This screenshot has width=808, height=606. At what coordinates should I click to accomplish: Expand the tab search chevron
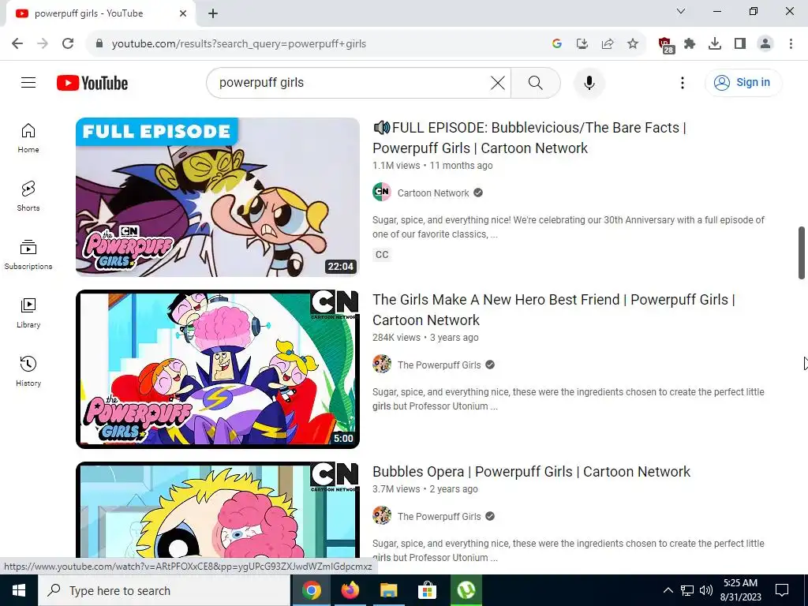[681, 11]
